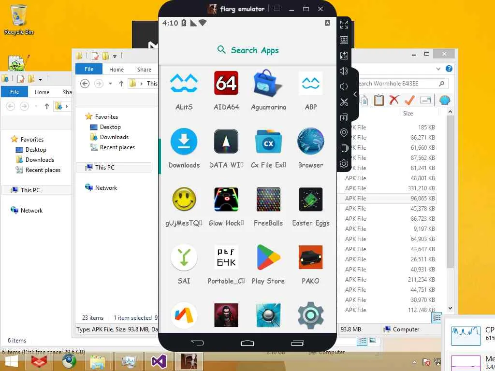Viewport: 495px width, 371px height.
Task: Click the shake device icon in sidebar
Action: pyautogui.click(x=344, y=148)
